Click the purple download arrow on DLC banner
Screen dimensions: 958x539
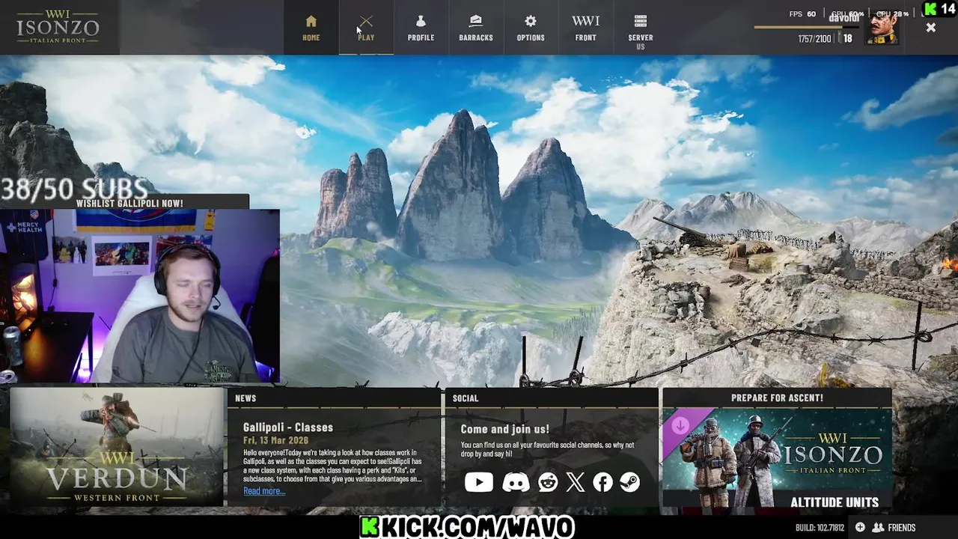pos(680,427)
